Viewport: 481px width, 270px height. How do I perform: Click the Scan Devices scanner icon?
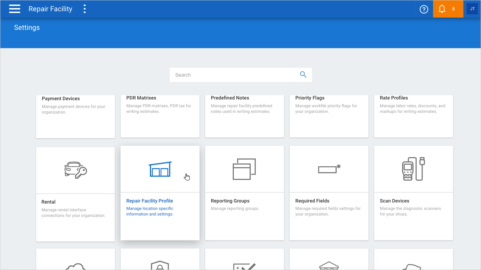[x=413, y=169]
